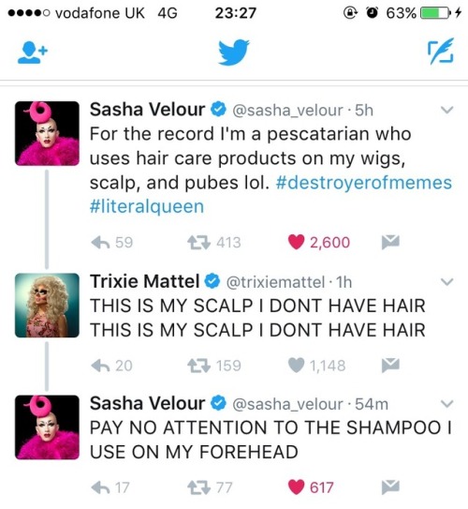Tap the Twitter bird logo

pyautogui.click(x=234, y=52)
